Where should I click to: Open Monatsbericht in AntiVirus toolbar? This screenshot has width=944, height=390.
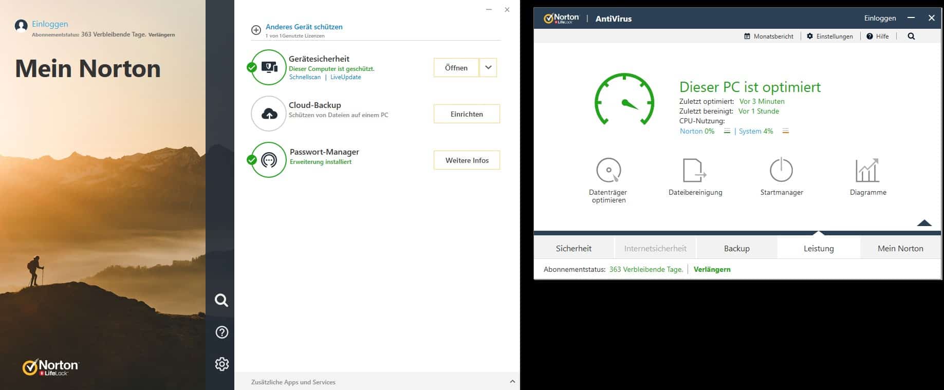pos(769,36)
